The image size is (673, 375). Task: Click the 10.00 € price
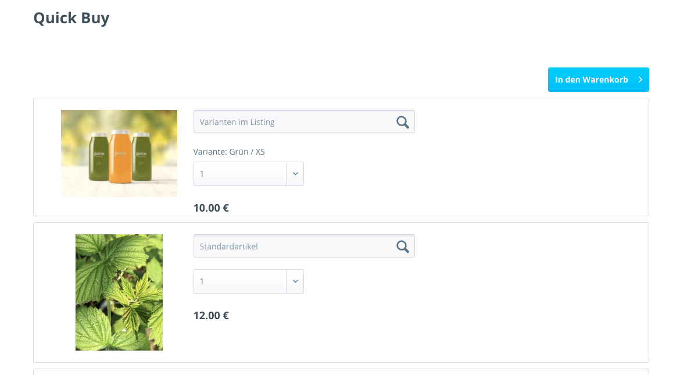211,208
